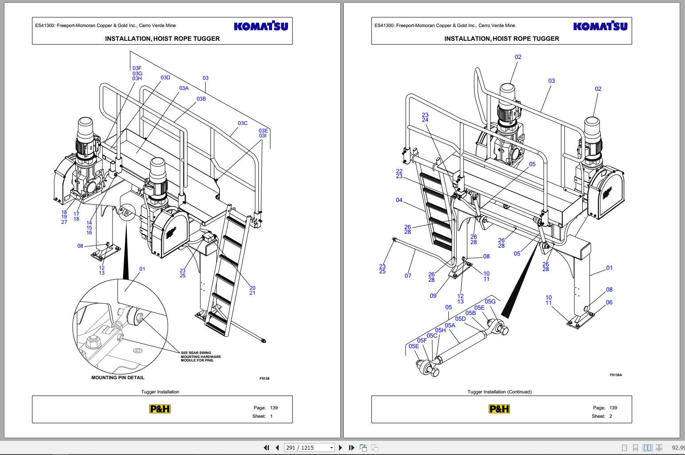Click the P&H logo on left page
Screen dimensions: 685x455
[160, 409]
